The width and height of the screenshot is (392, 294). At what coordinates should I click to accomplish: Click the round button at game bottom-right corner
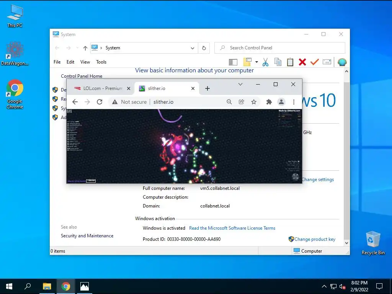coord(296,177)
